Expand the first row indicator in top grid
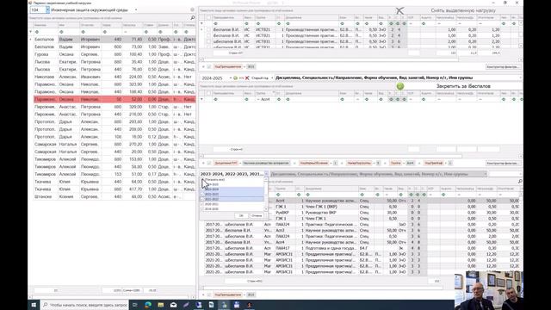 point(201,30)
